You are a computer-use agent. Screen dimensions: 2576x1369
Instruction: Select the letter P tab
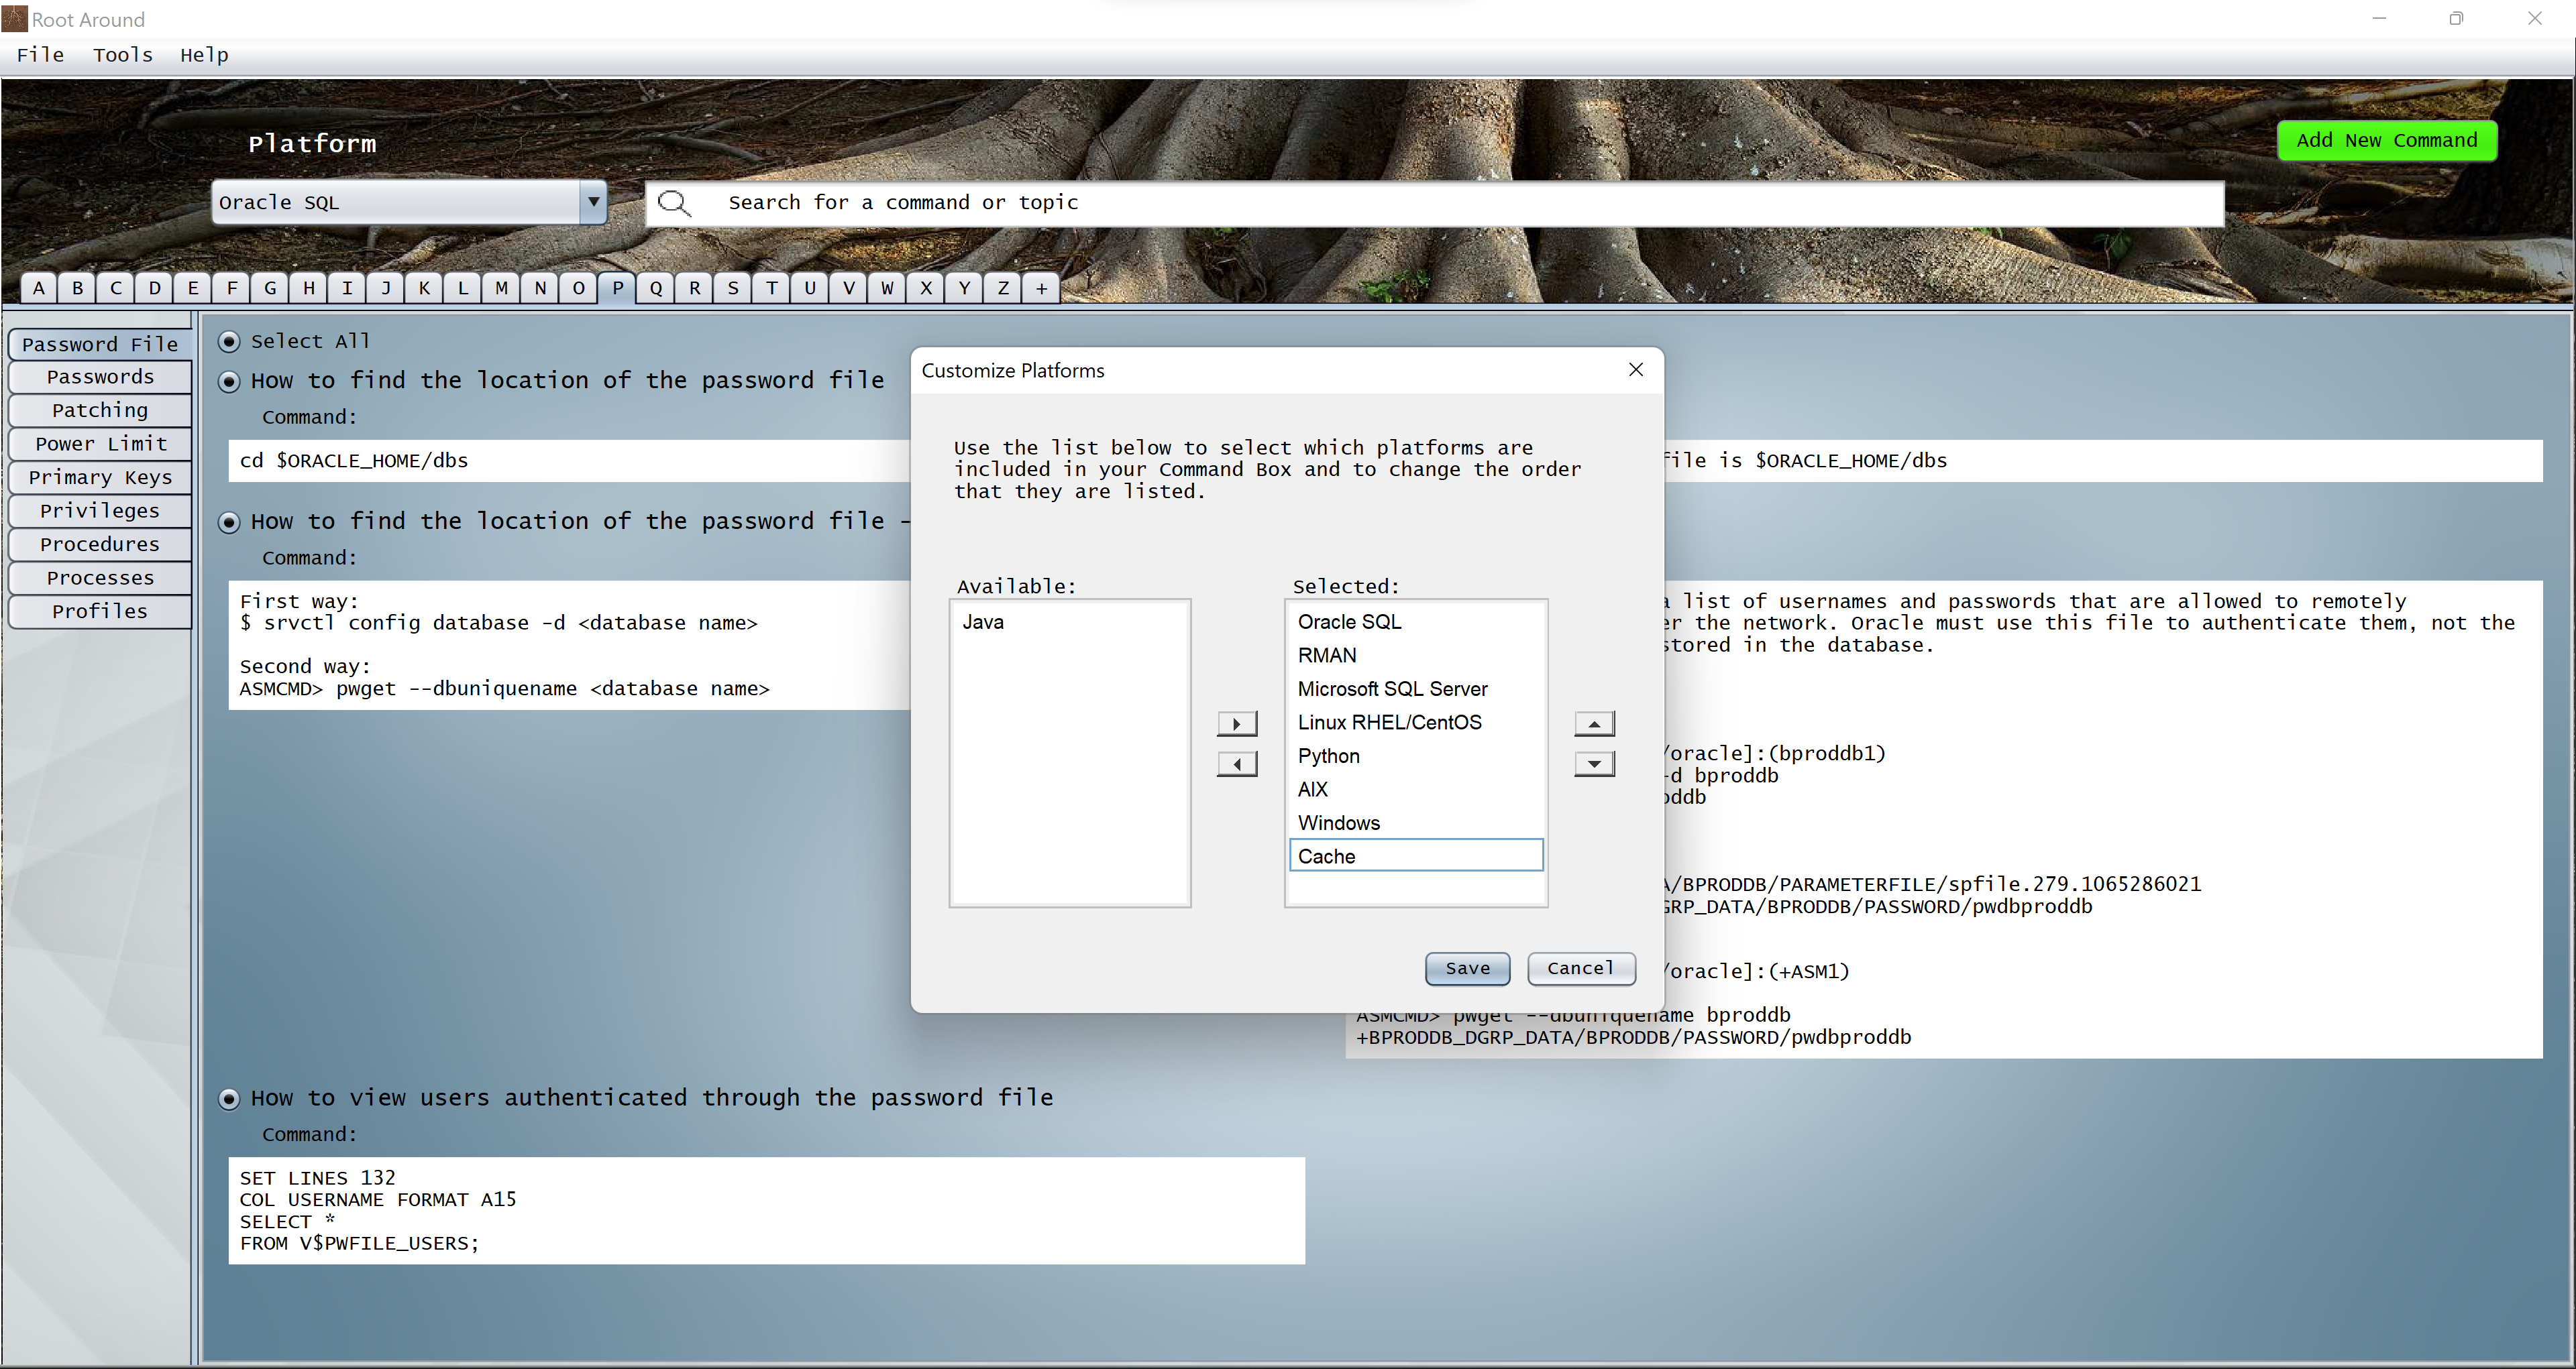(618, 289)
